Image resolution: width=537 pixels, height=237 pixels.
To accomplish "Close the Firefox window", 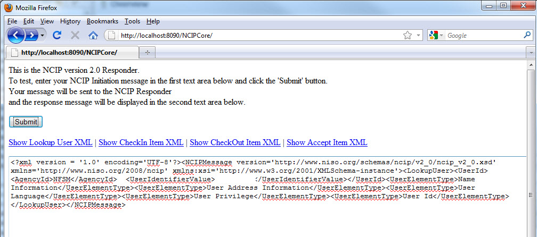I will [523, 5].
